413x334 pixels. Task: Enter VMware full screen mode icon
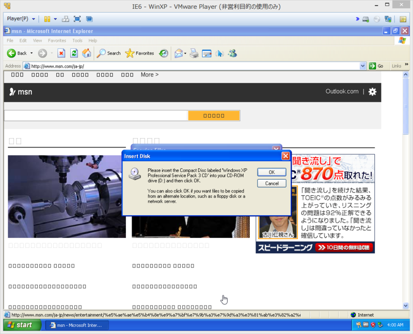pyautogui.click(x=77, y=19)
